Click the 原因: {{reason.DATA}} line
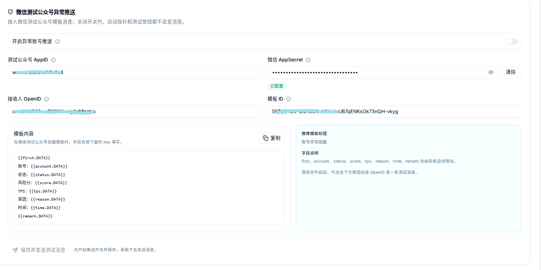 pyautogui.click(x=41, y=199)
